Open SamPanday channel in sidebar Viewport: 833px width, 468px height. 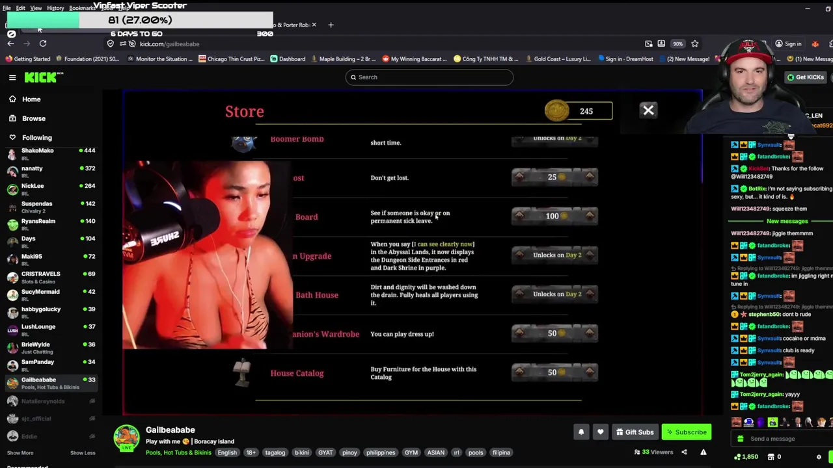(x=51, y=365)
